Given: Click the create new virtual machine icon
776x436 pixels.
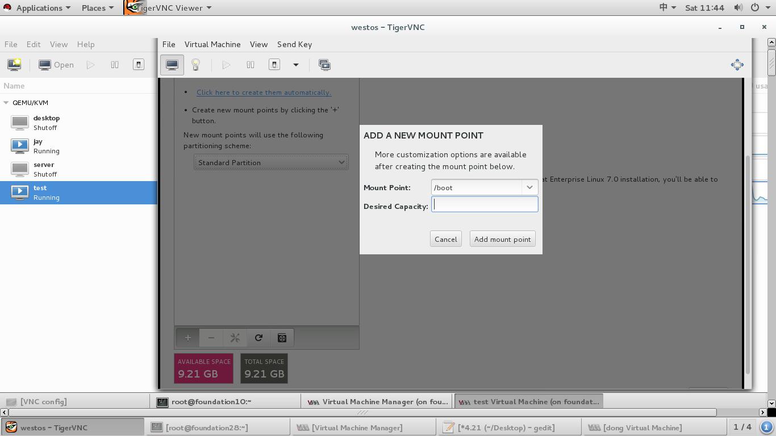Looking at the screenshot, I should click(x=14, y=65).
